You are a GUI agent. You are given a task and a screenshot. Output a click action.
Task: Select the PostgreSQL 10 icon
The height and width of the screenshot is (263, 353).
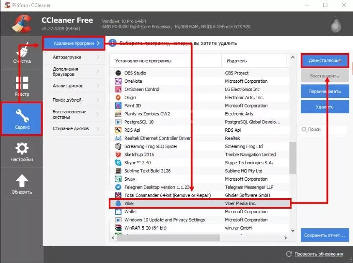point(118,122)
